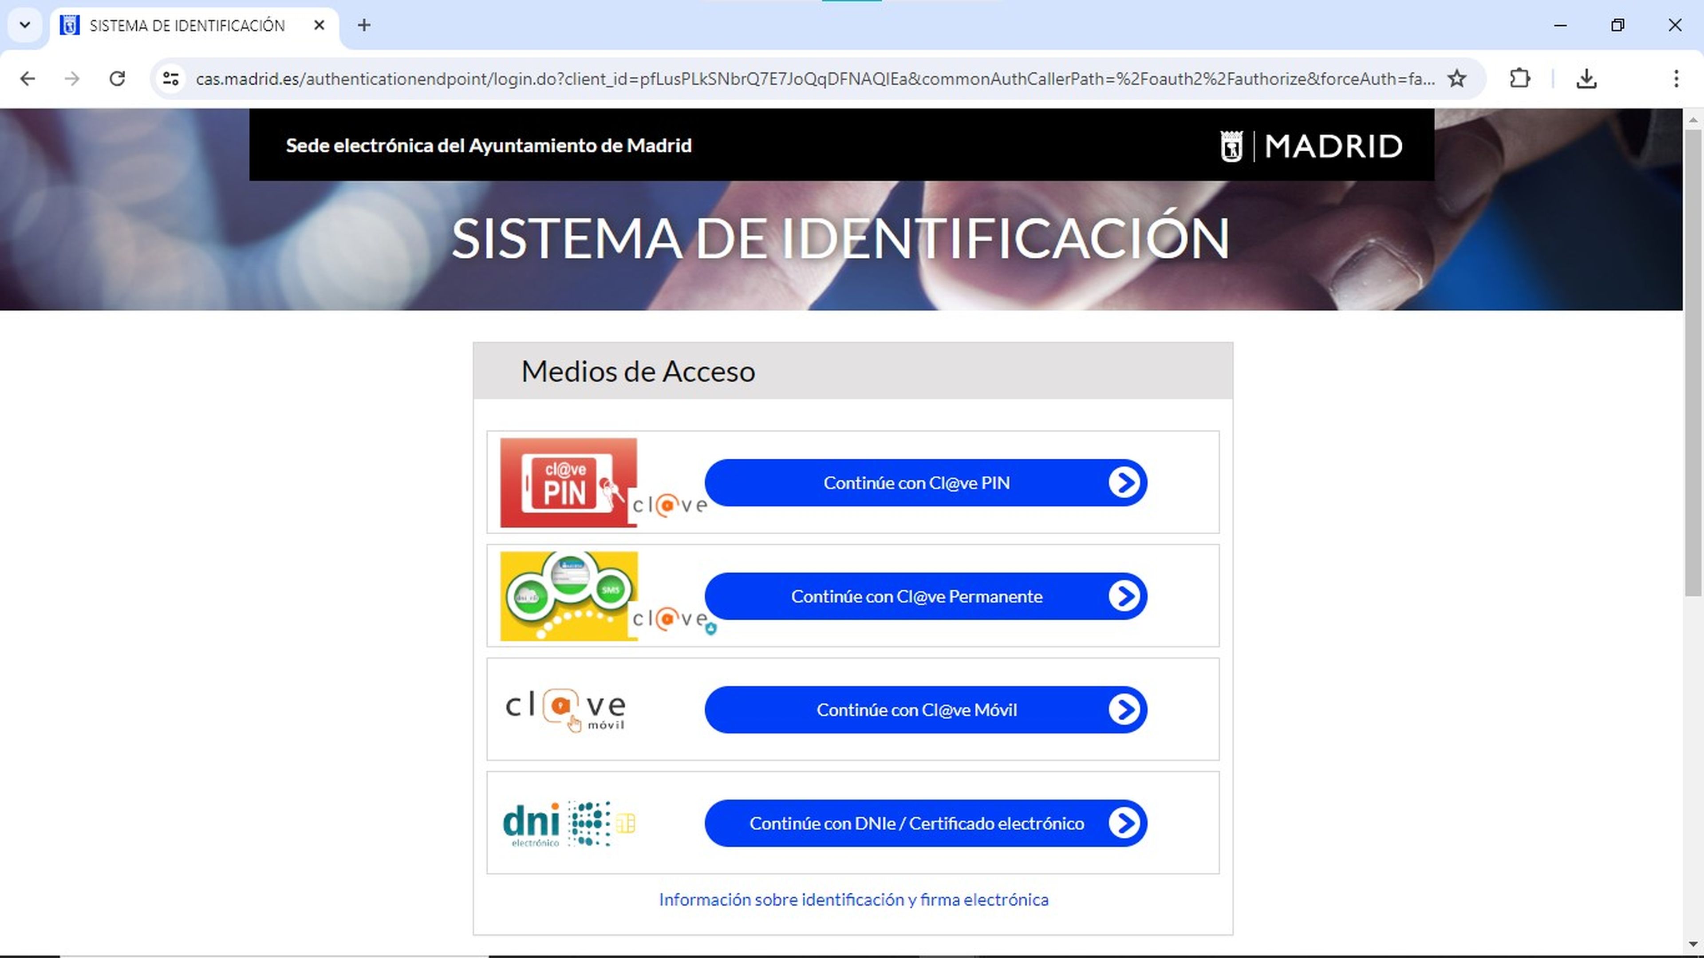Minimize the browser window
1704x958 pixels.
(1561, 25)
